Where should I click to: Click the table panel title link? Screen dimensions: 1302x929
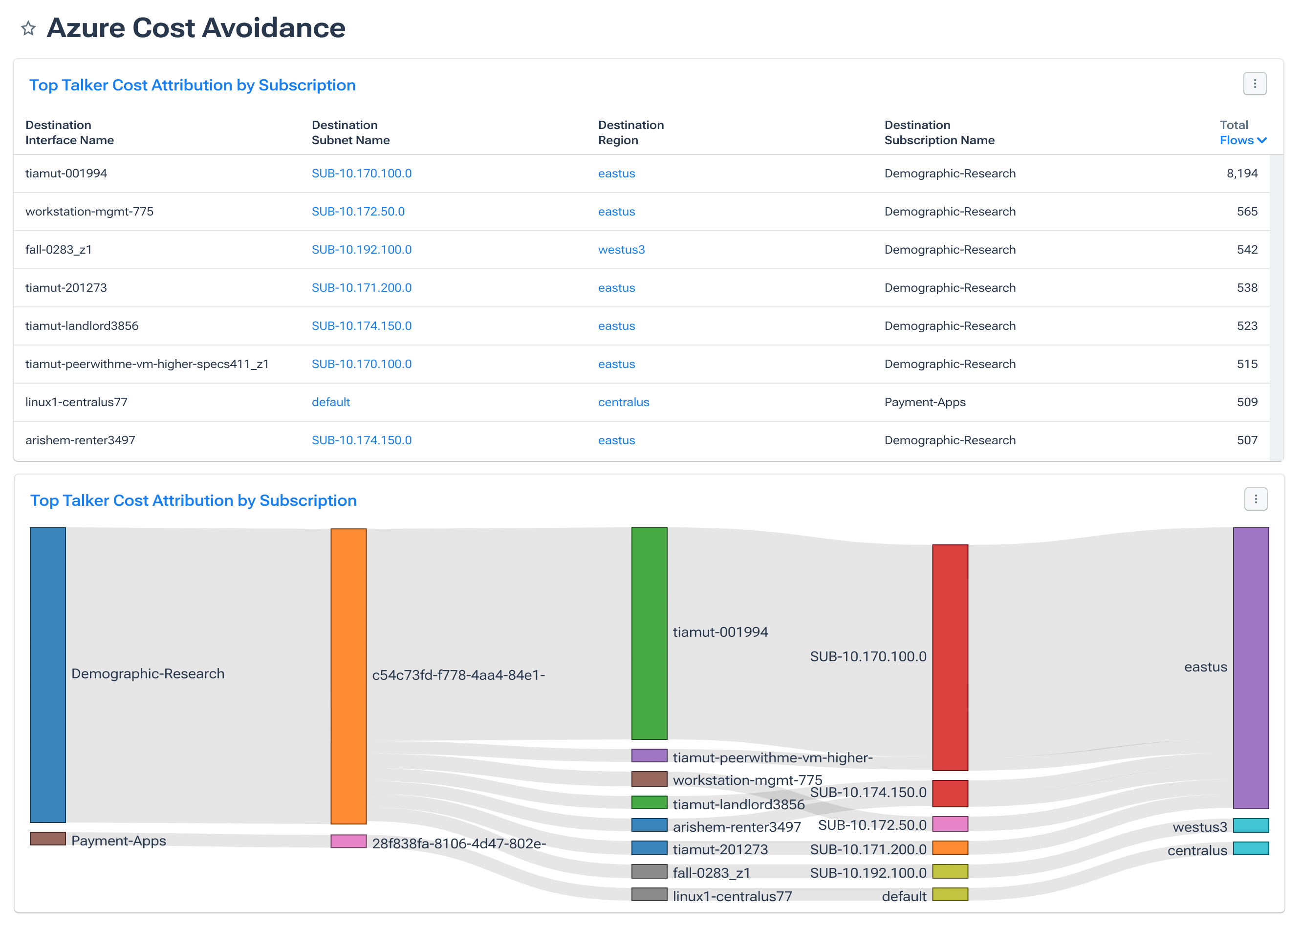pyautogui.click(x=192, y=85)
